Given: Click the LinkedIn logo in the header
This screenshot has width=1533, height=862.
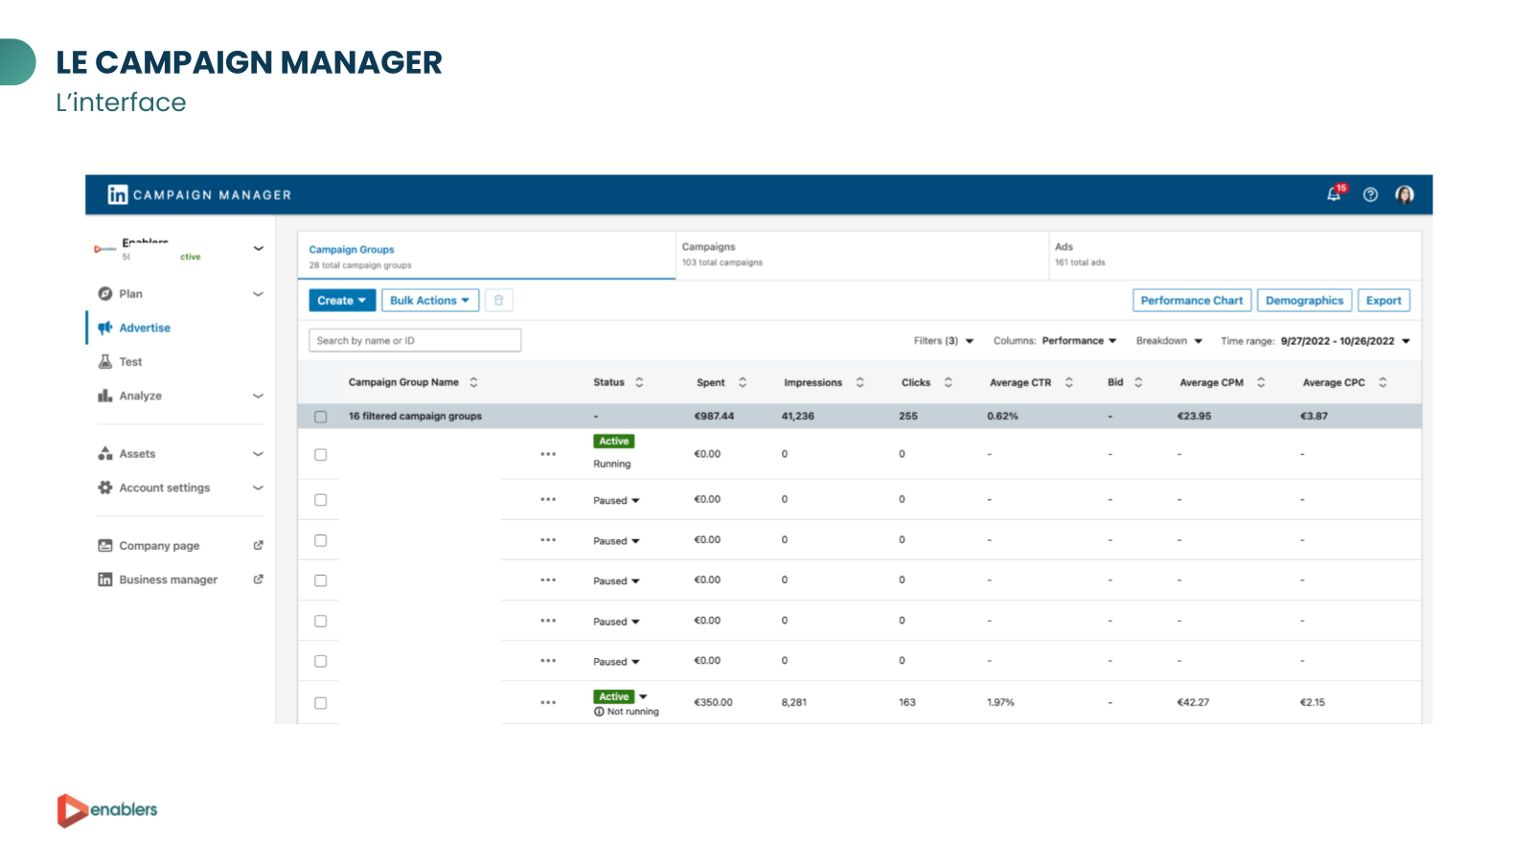Looking at the screenshot, I should [117, 194].
